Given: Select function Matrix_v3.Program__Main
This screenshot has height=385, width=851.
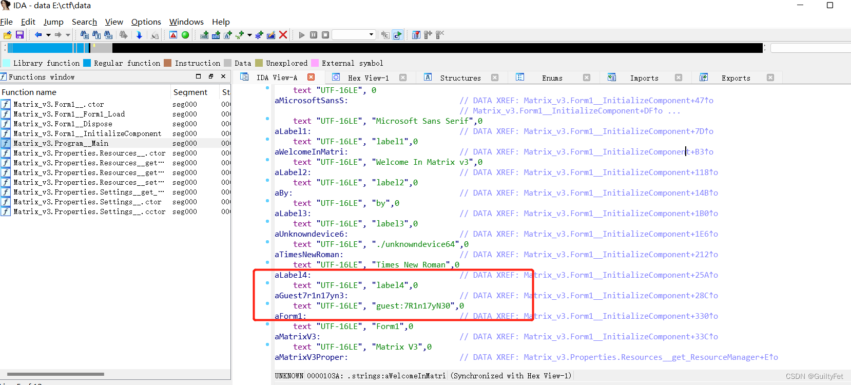Looking at the screenshot, I should pyautogui.click(x=61, y=143).
